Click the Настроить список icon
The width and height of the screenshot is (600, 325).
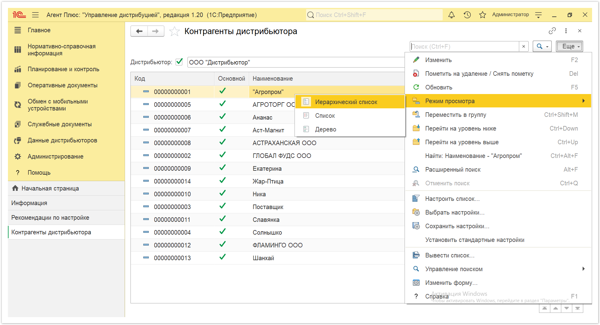point(416,198)
